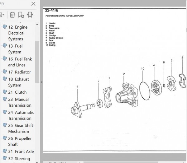Click the 31 Front Axle bookmark icon
Screen dimensions: 187x163
click(5, 151)
